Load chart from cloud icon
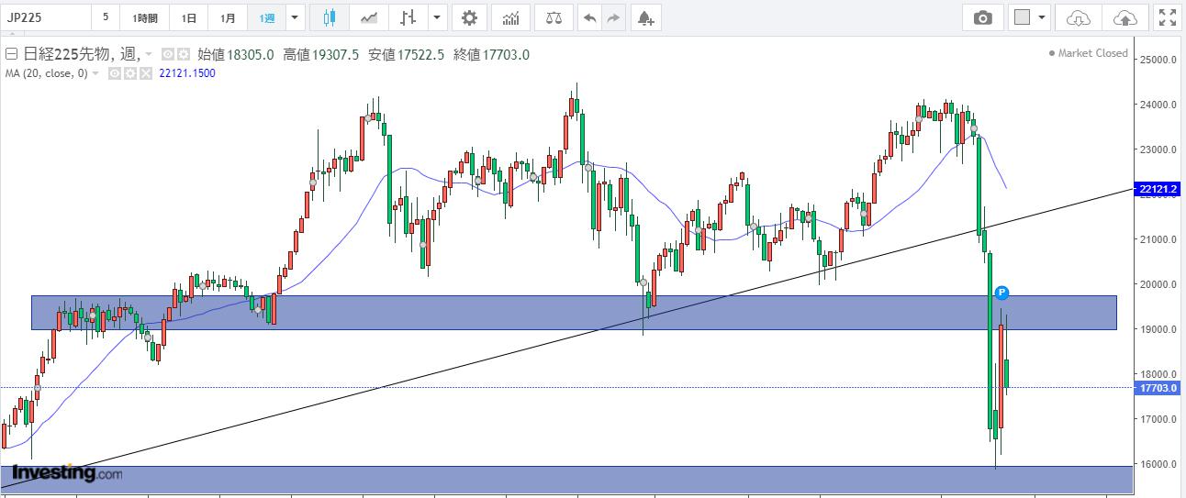 point(1079,17)
